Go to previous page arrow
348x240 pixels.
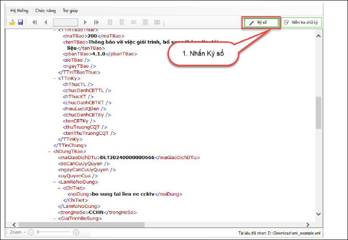point(46,22)
